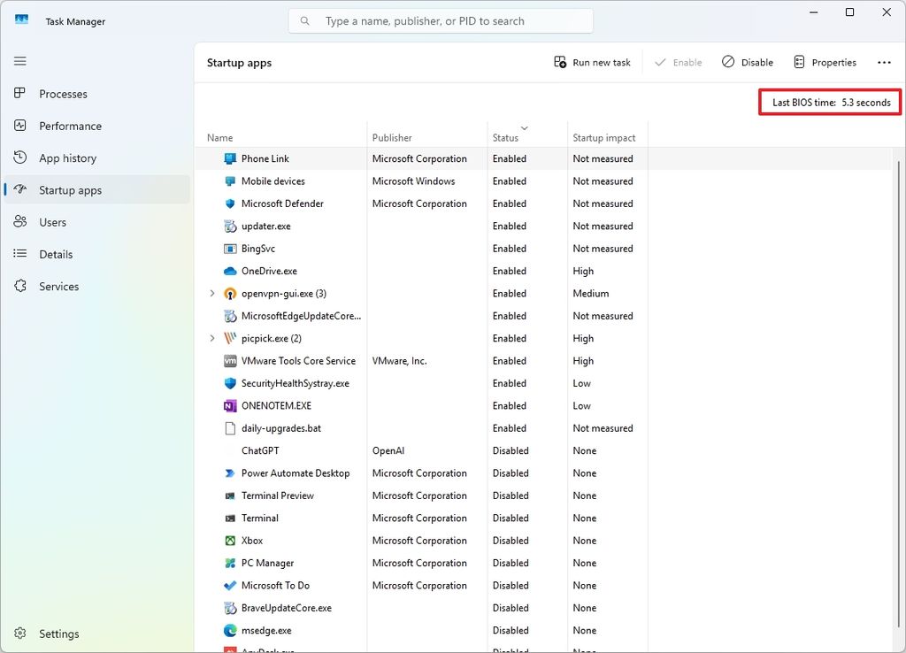Image resolution: width=906 pixels, height=653 pixels.
Task: Click the Last BIOS time value
Action: click(x=866, y=103)
